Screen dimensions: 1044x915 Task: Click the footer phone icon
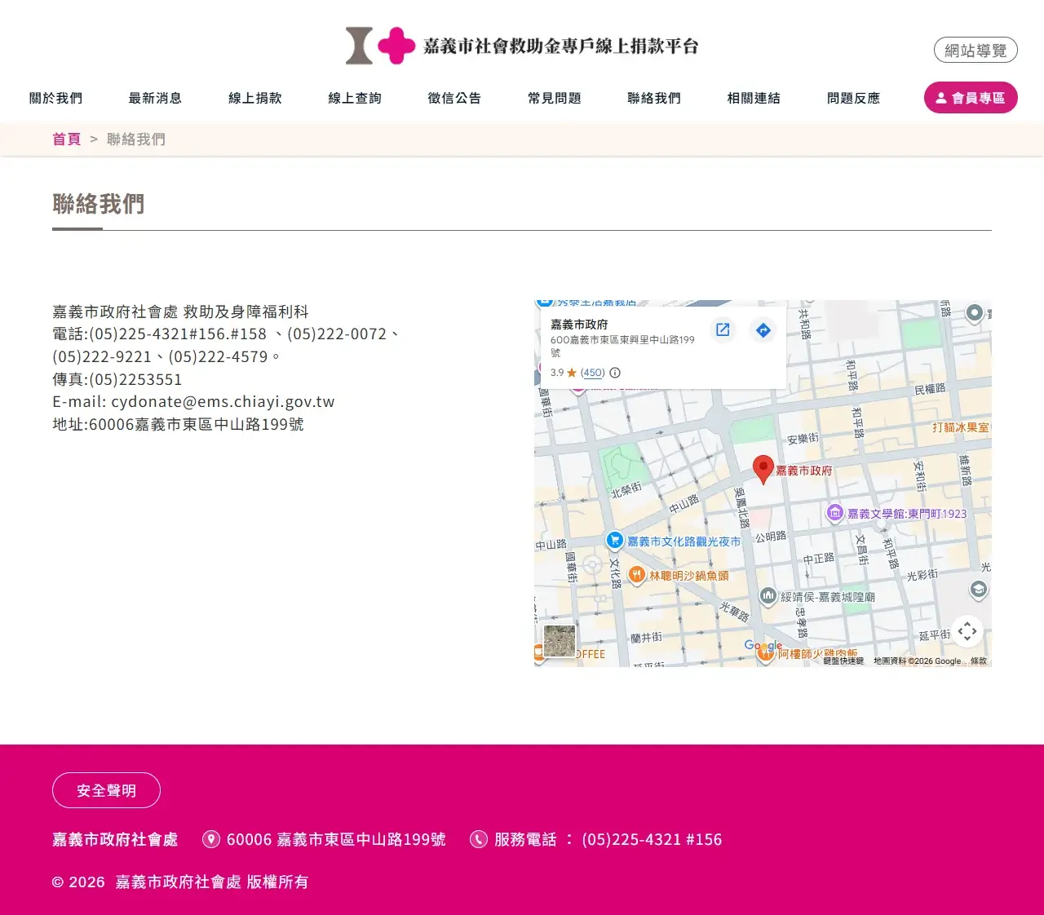click(479, 839)
